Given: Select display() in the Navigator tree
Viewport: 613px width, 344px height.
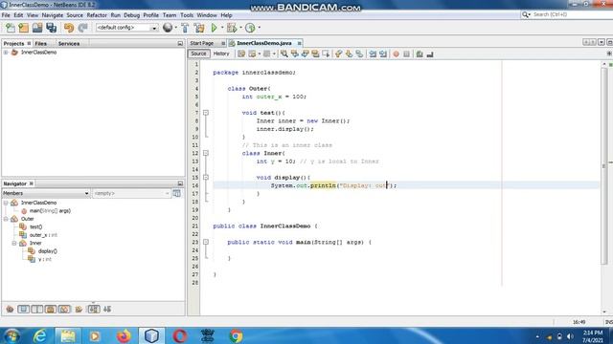Looking at the screenshot, I should [48, 251].
